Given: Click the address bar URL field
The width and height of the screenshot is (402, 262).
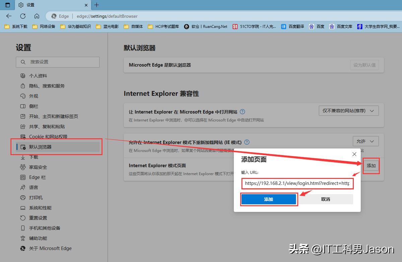Looking at the screenshot, I should point(221,16).
